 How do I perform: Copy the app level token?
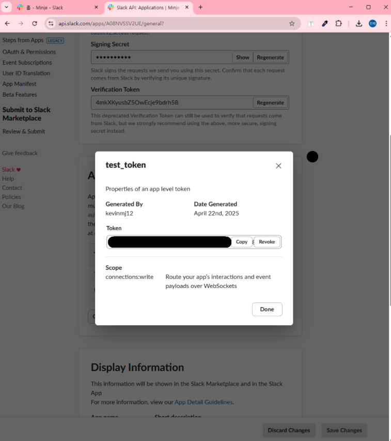pyautogui.click(x=242, y=242)
